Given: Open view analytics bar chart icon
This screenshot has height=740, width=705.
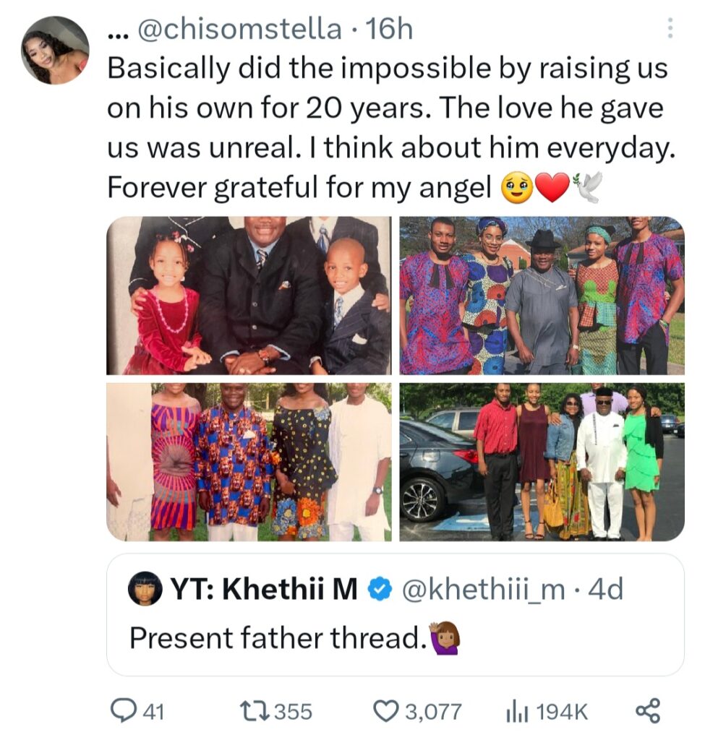Looking at the screenshot, I should point(514,712).
